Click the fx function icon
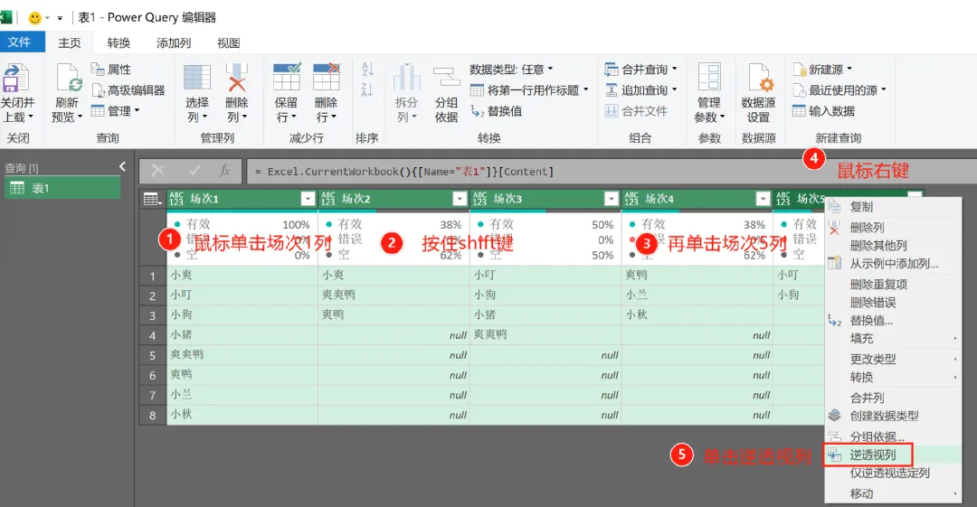This screenshot has width=977, height=507. point(225,171)
